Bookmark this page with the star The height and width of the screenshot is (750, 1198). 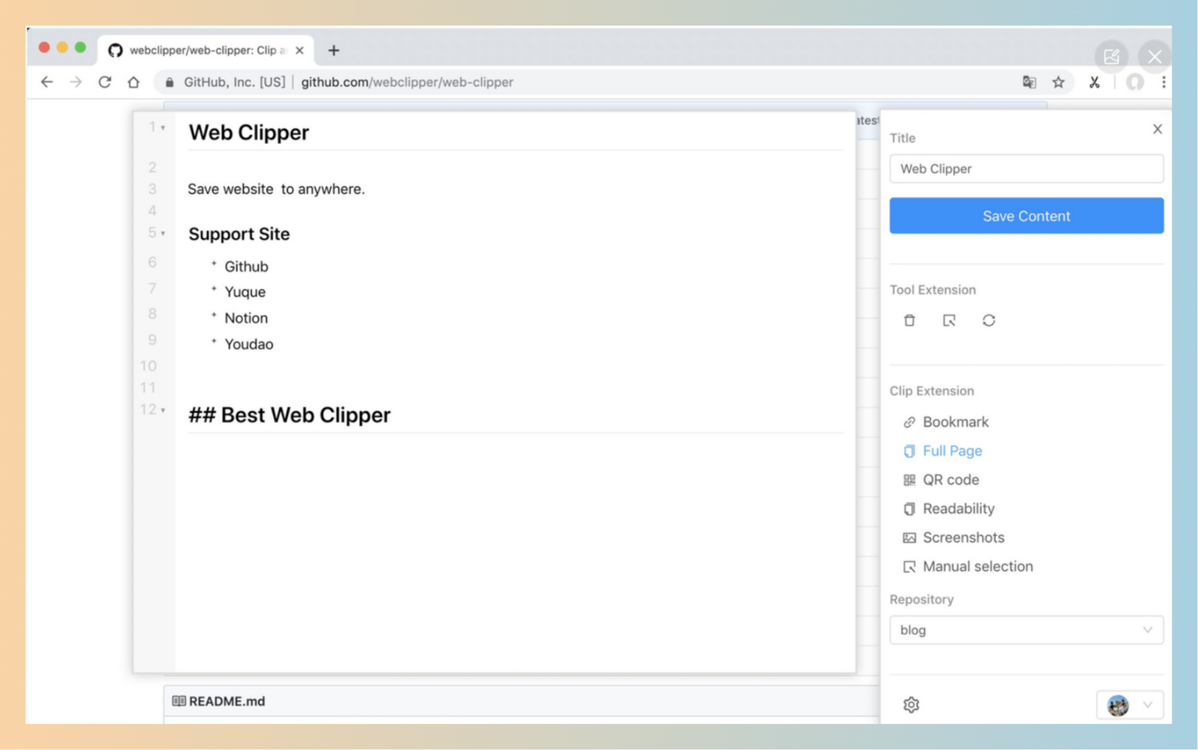pyautogui.click(x=1058, y=82)
